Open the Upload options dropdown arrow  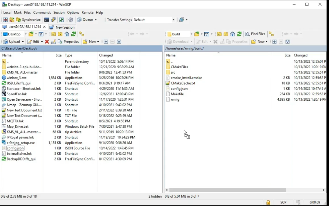[x=23, y=42]
